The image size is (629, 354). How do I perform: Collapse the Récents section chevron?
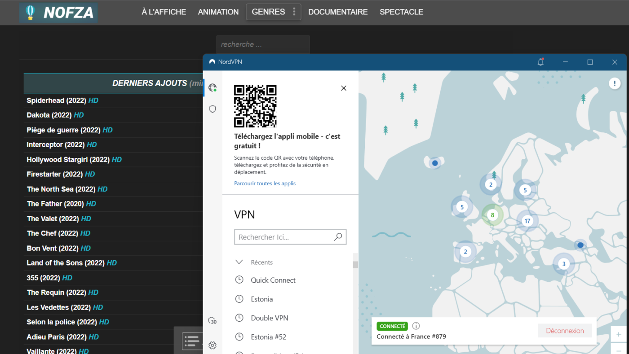click(239, 262)
